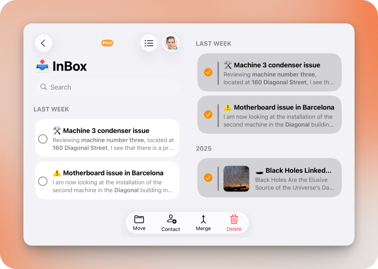
Task: Collapse the LAST WEEK section header
Action: 51,109
